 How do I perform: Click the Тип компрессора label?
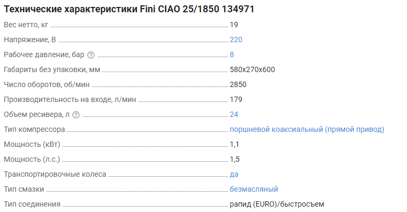tap(34, 129)
